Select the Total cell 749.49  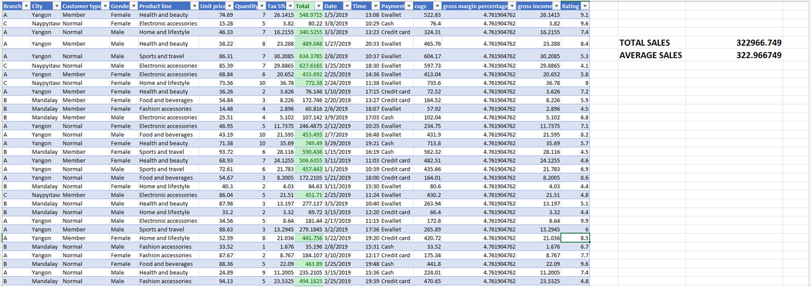[x=309, y=143]
